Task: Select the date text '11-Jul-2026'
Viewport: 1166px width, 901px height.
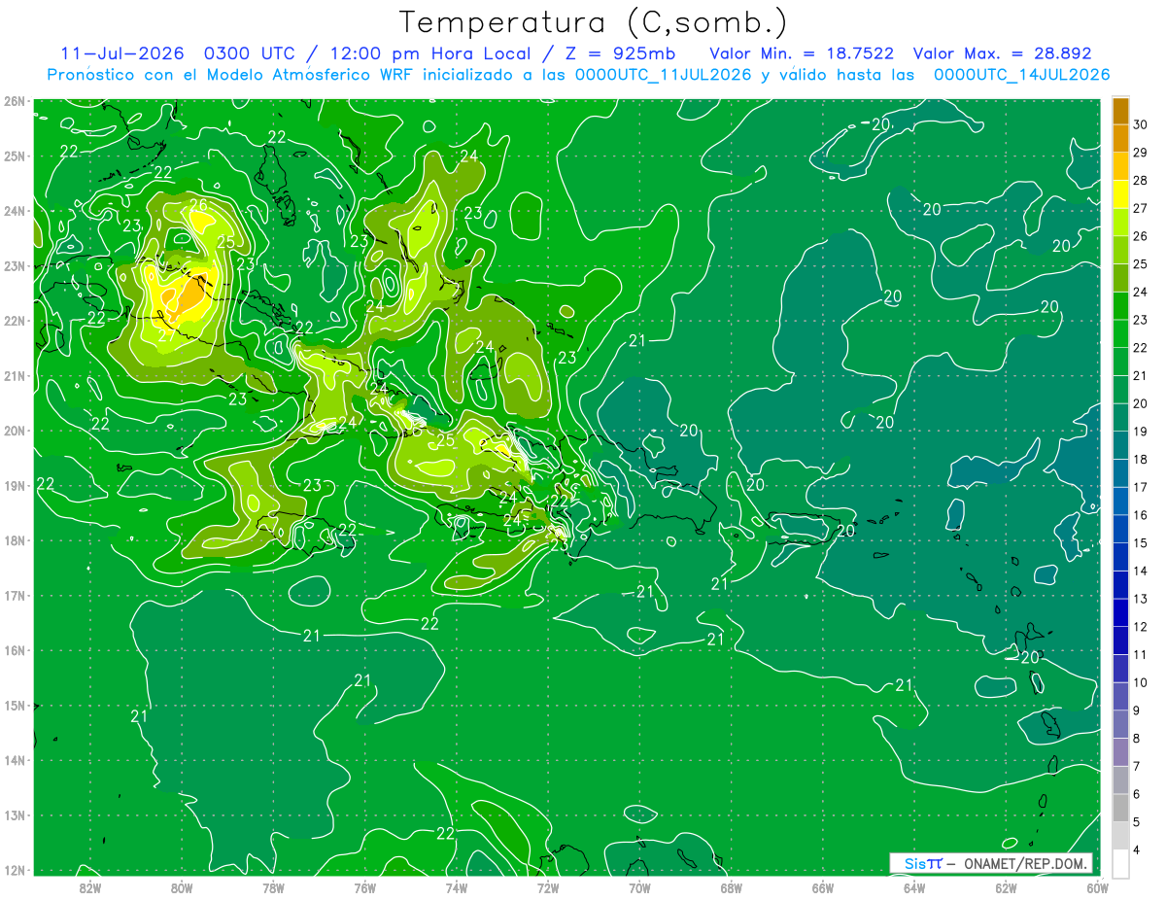Action: [121, 53]
